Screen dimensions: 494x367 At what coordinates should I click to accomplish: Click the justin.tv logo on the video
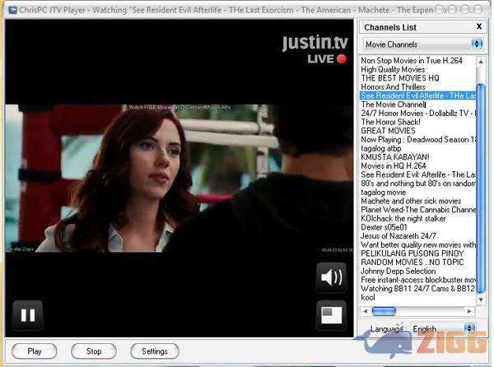point(315,42)
